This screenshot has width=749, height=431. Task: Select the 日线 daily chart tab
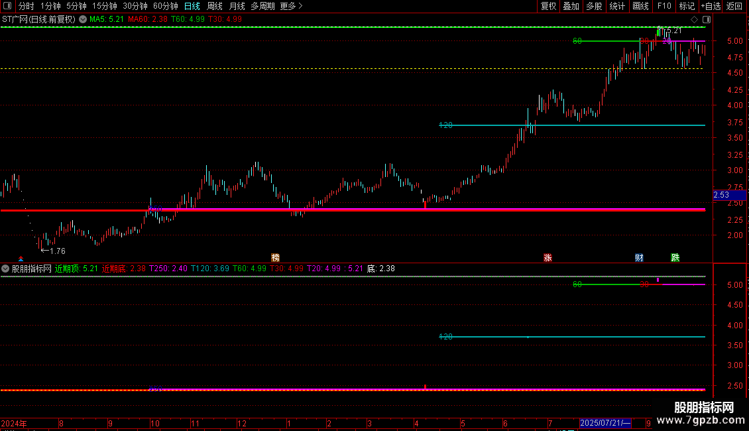pyautogui.click(x=192, y=6)
